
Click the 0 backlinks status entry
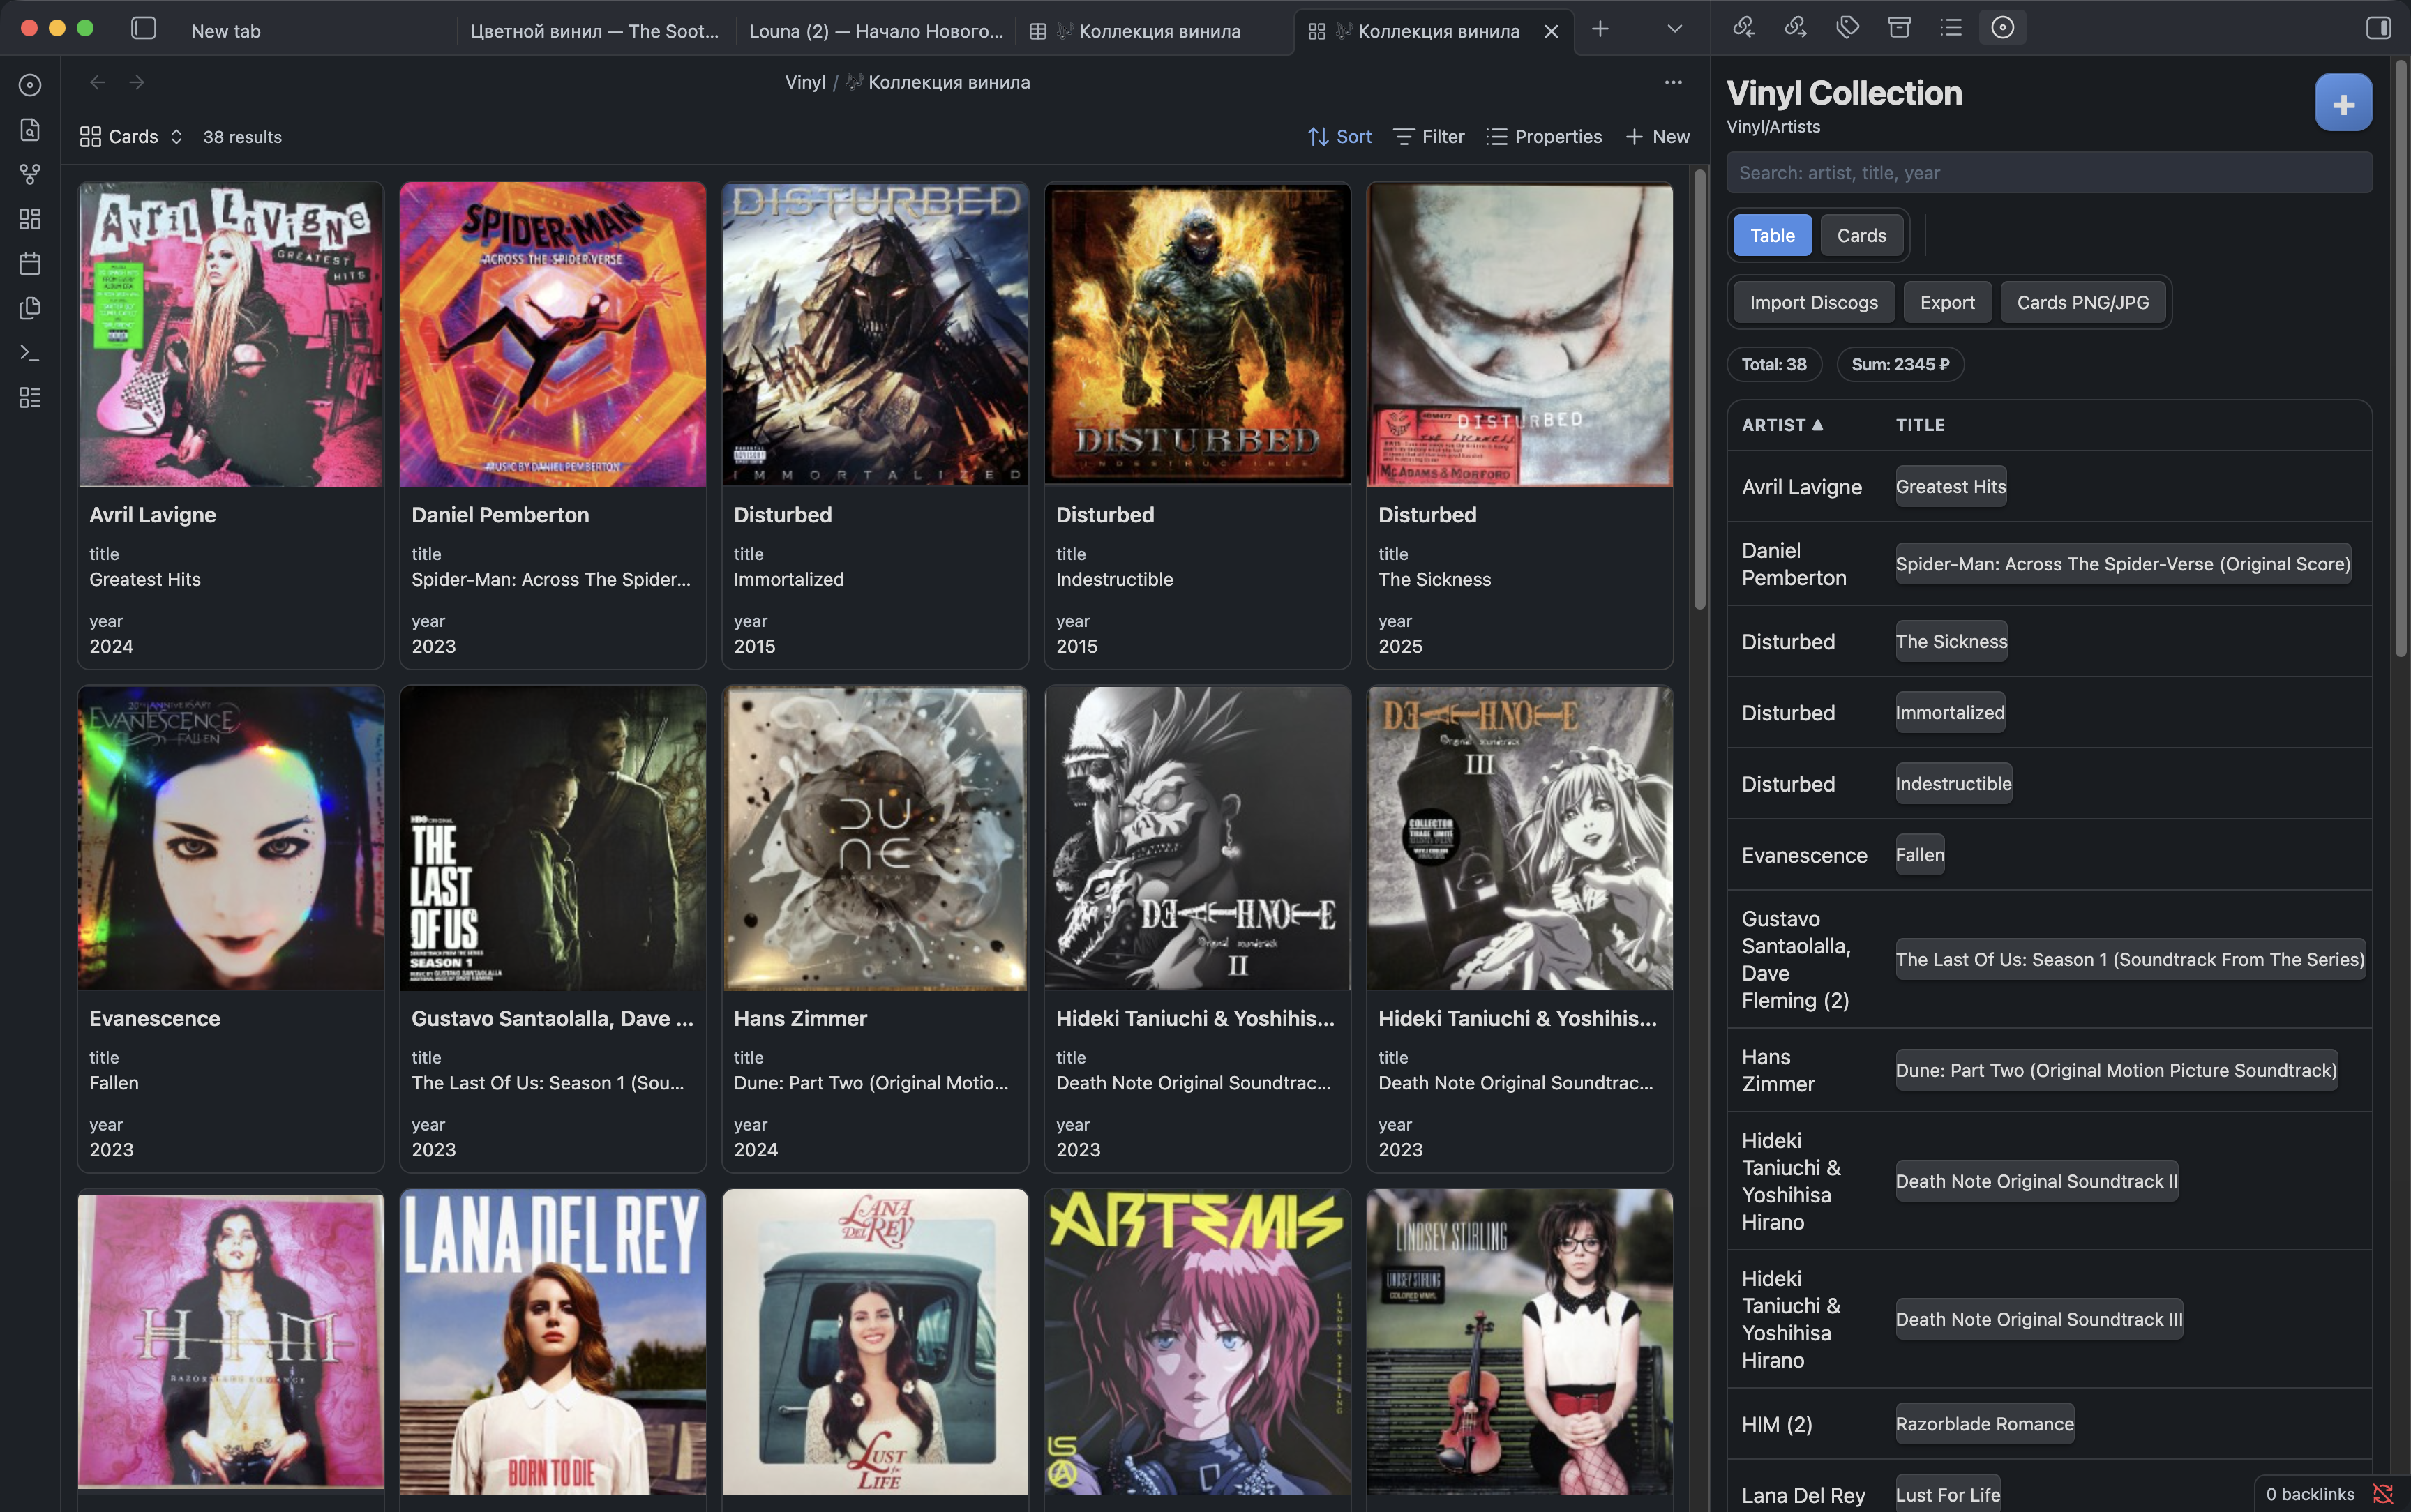[2310, 1494]
